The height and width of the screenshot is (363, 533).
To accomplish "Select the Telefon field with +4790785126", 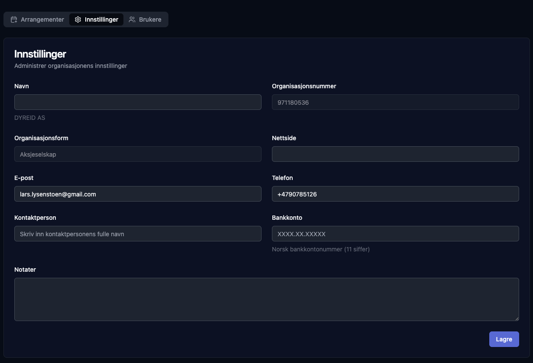I will click(x=395, y=194).
